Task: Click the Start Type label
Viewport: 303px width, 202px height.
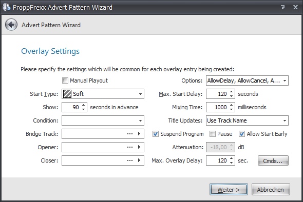Action: (x=44, y=94)
